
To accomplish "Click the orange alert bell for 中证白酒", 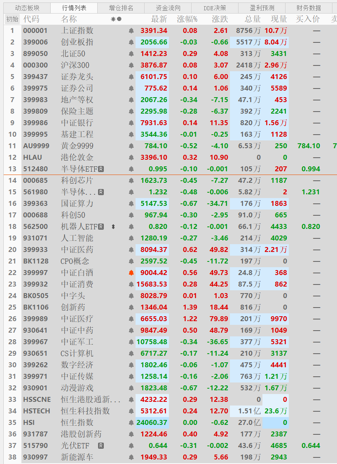I will (x=131, y=273).
